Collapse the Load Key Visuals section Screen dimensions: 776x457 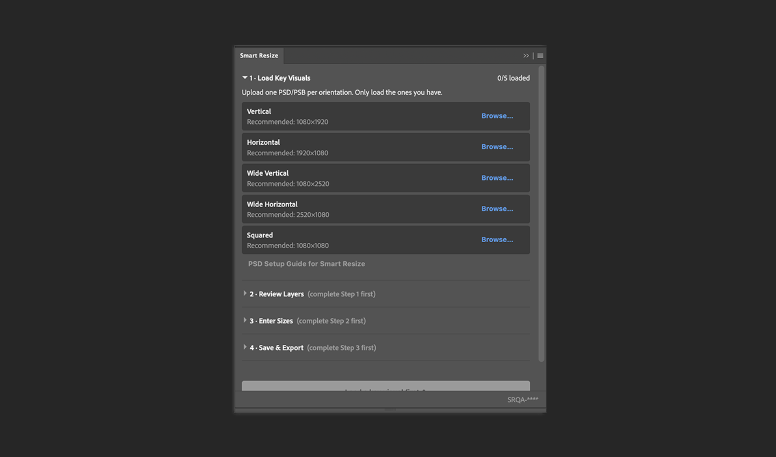[245, 78]
